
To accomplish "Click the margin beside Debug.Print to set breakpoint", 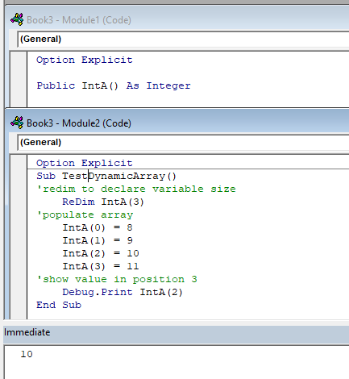I will (19, 292).
